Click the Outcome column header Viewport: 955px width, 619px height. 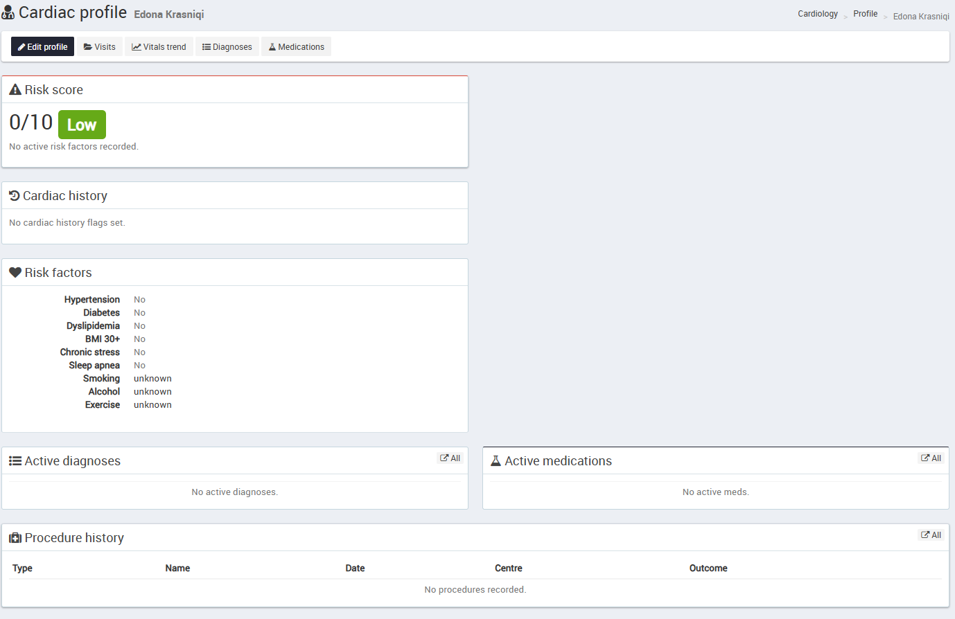pyautogui.click(x=708, y=568)
